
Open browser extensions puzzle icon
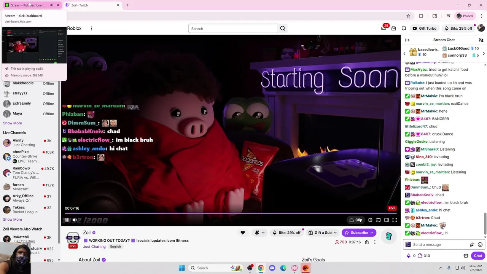point(421,16)
